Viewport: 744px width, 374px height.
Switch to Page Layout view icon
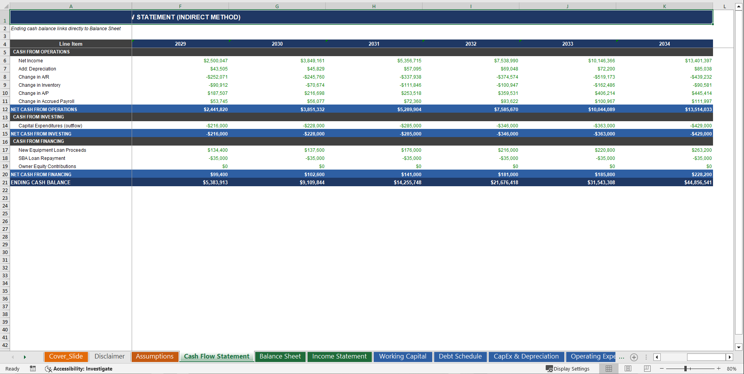(627, 369)
